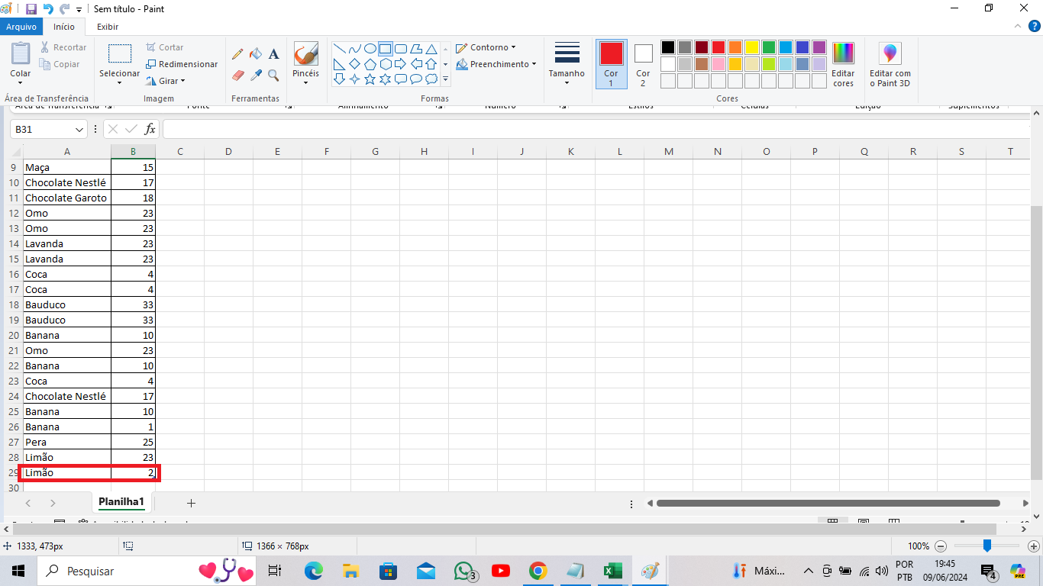
Task: Select the Magnifier tool
Action: (273, 76)
